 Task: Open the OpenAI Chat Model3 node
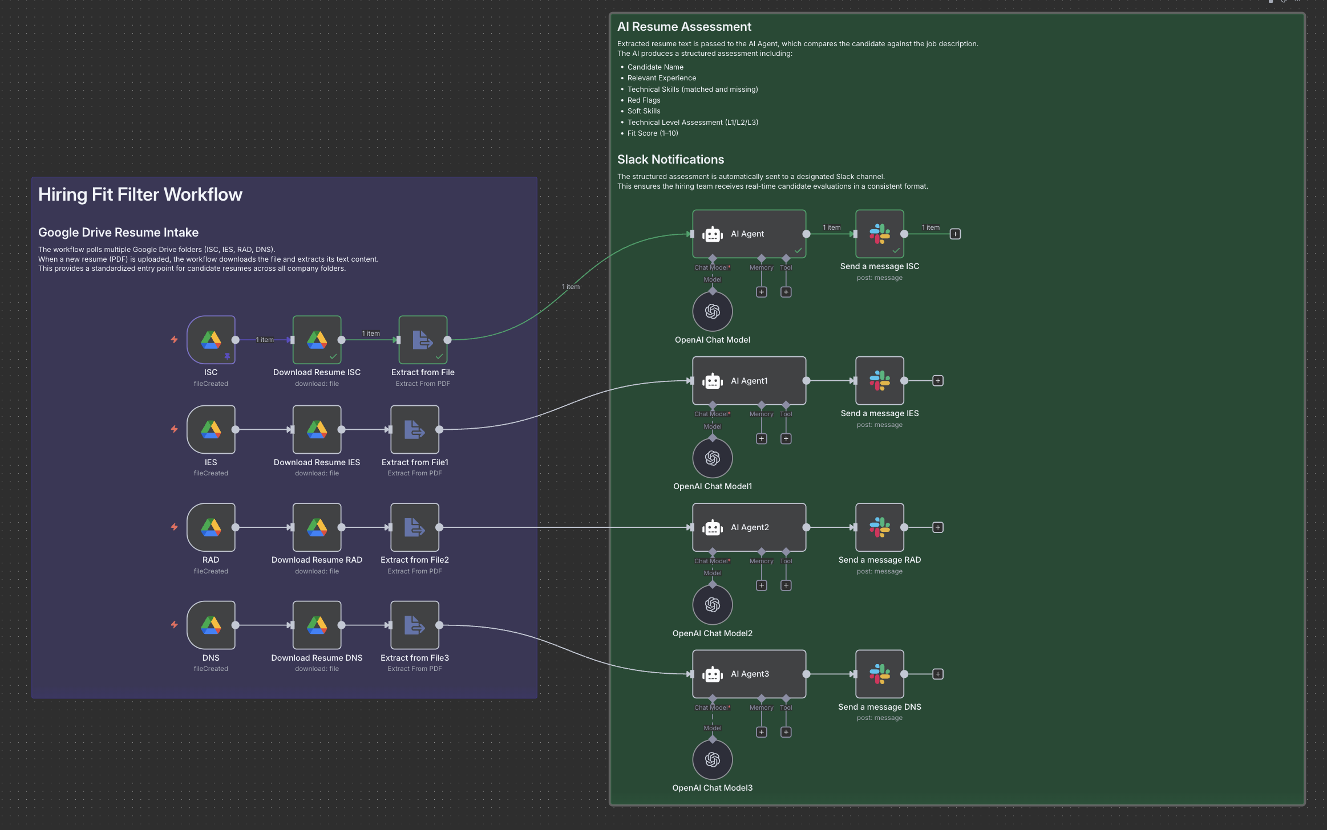713,759
